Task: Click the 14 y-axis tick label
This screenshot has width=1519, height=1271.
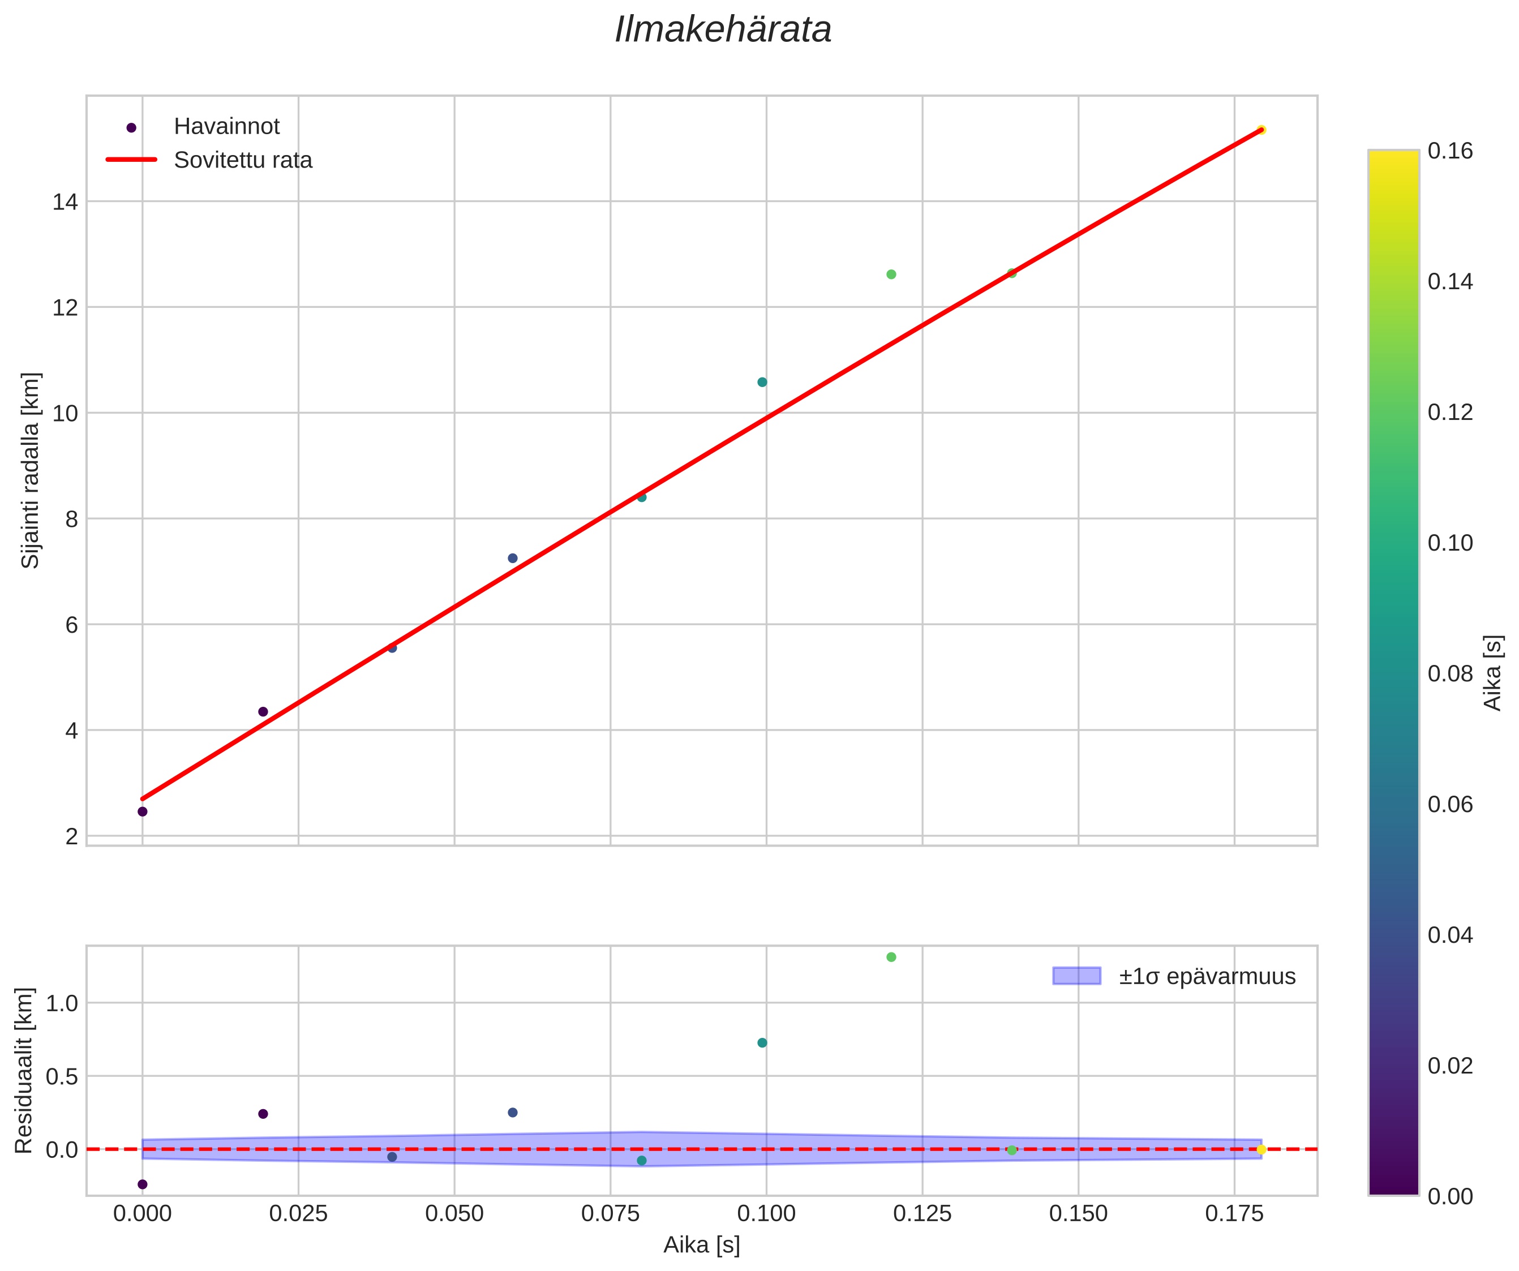Action: point(65,202)
